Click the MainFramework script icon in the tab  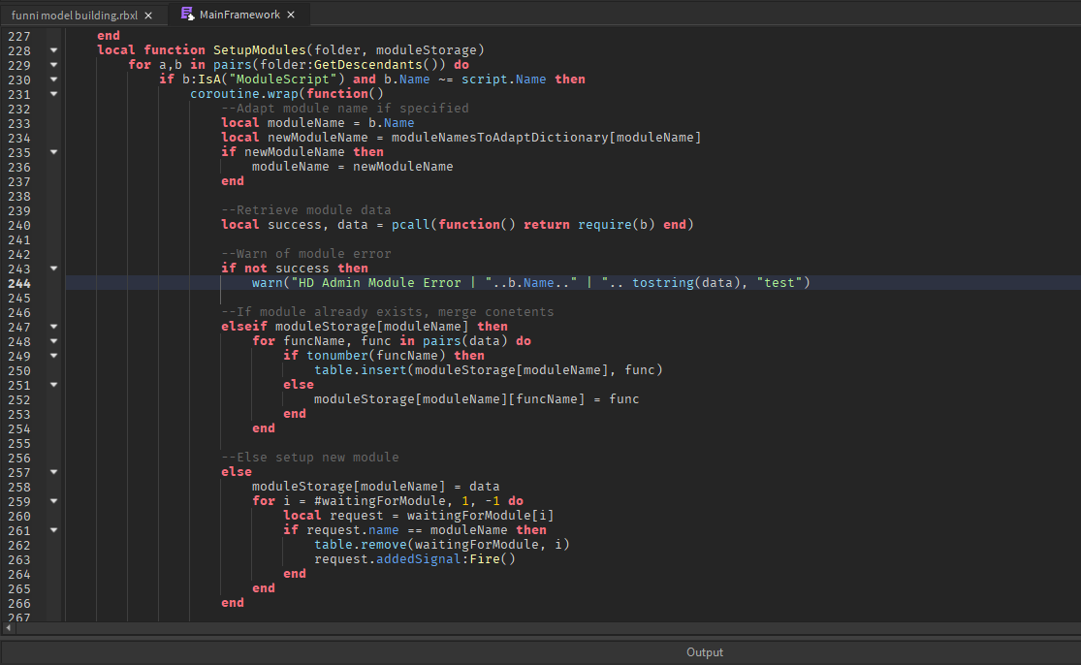186,15
